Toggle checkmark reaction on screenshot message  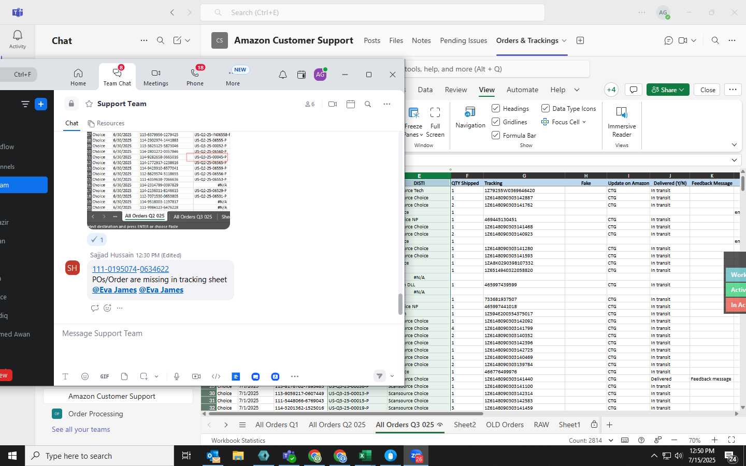pyautogui.click(x=97, y=240)
